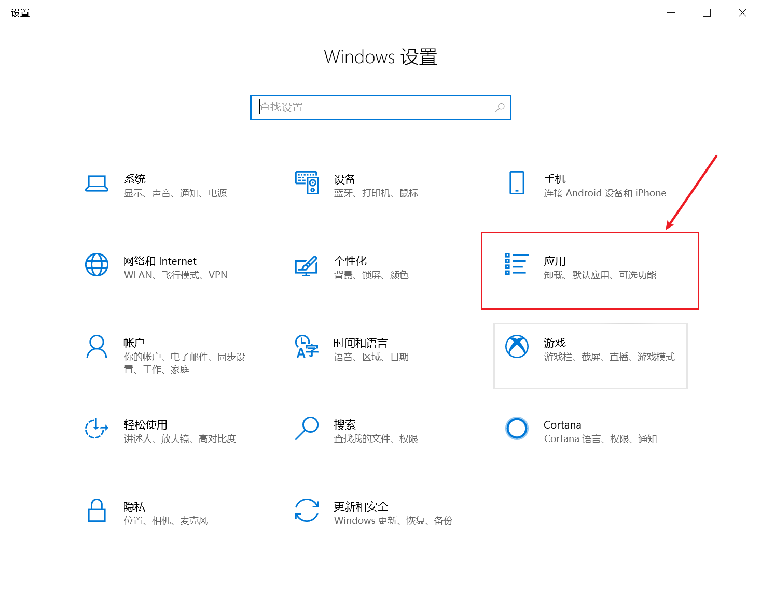Open the 时间和语言 clock-letter icon
Screen dimensions: 761x596
tap(307, 347)
